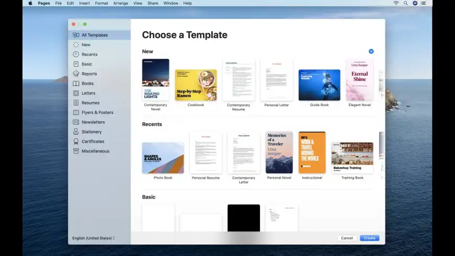Click the Reports category icon
This screenshot has height=256, width=455.
tap(76, 74)
